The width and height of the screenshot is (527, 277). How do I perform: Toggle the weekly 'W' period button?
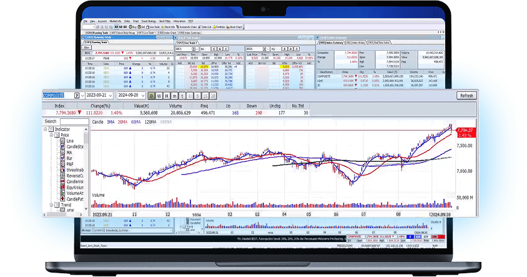click(x=159, y=96)
